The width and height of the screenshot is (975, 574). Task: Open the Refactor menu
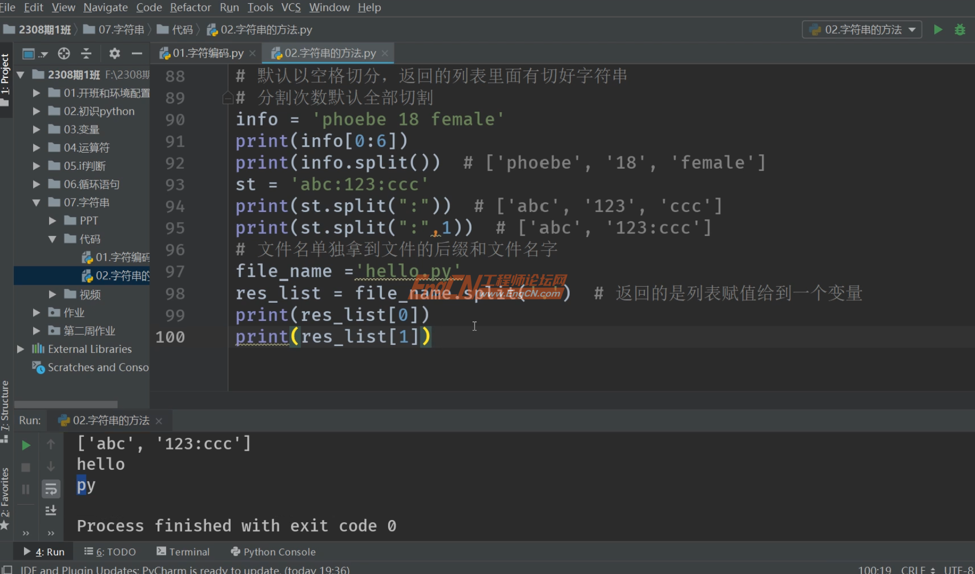190,7
